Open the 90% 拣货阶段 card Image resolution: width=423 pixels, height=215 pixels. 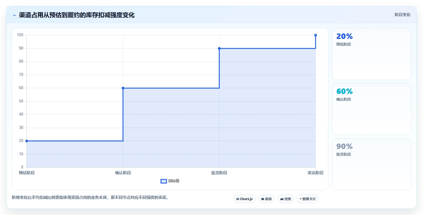pos(371,164)
